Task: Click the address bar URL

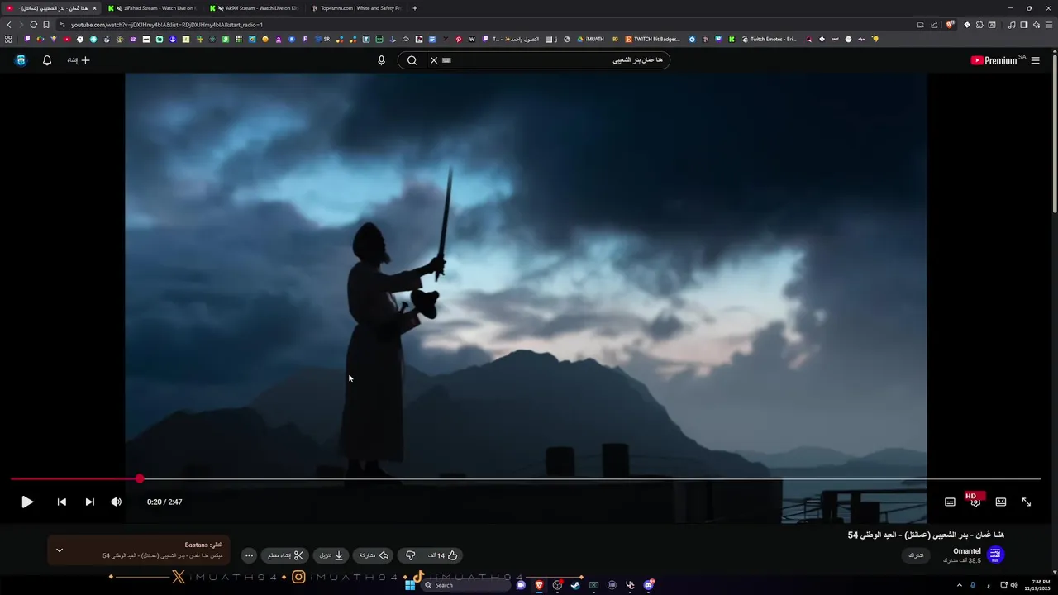Action: click(x=167, y=25)
